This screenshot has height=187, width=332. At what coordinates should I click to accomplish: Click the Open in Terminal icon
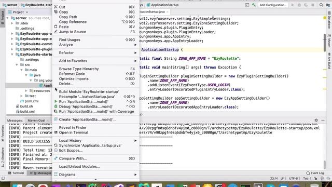click(x=56, y=132)
